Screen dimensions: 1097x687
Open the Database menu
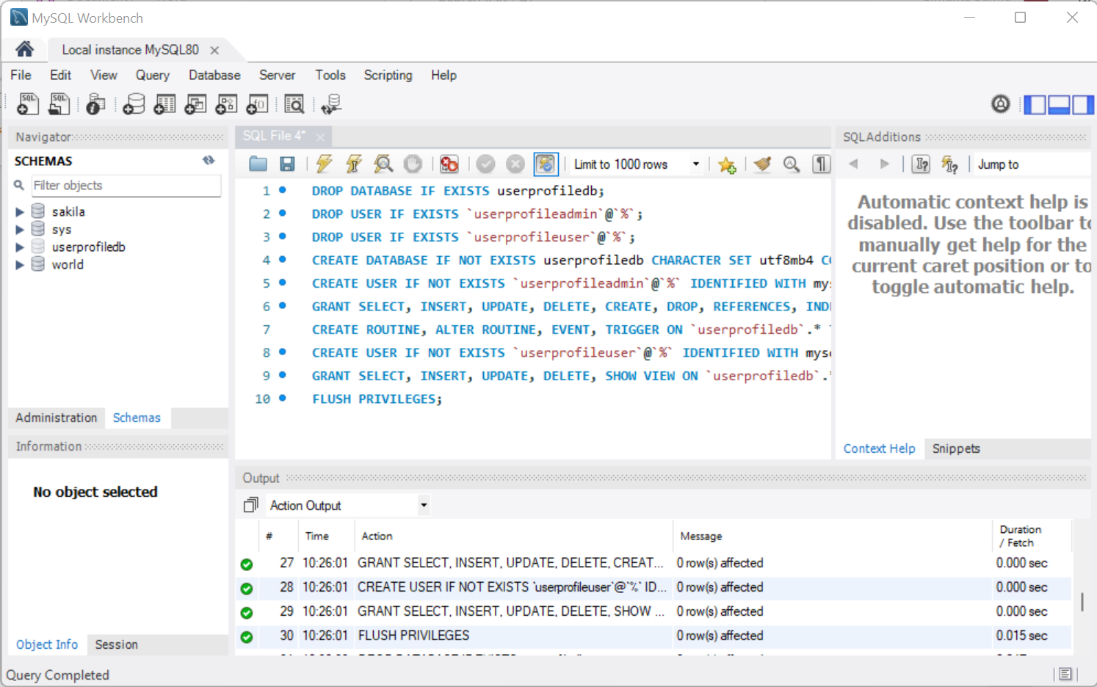point(214,75)
